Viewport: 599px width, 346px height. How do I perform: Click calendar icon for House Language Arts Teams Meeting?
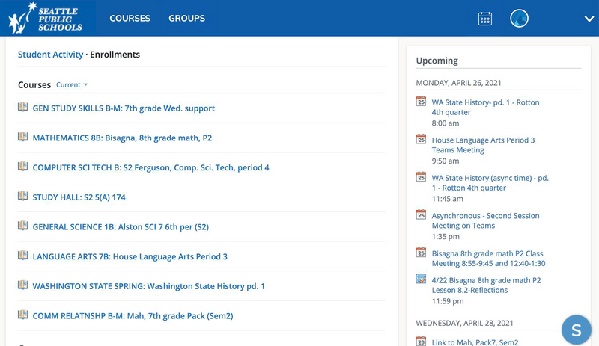[421, 139]
